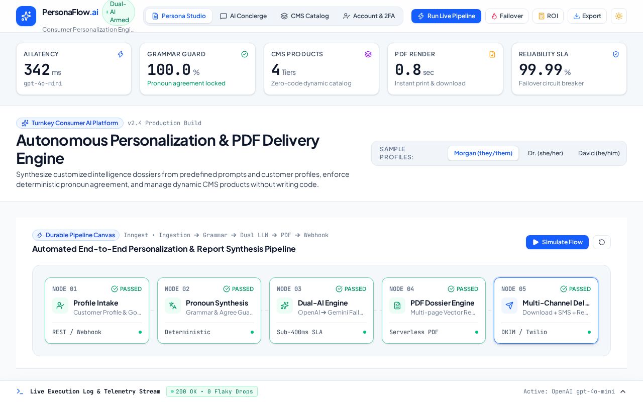Click the Export button

pyautogui.click(x=587, y=16)
